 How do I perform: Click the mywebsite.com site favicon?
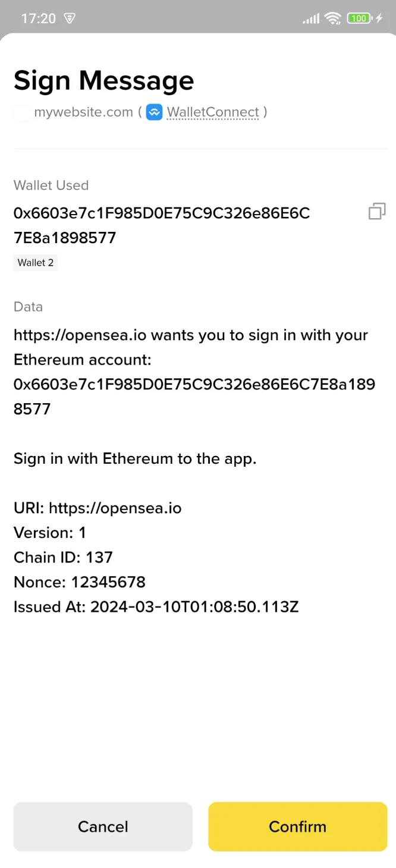coord(21,112)
